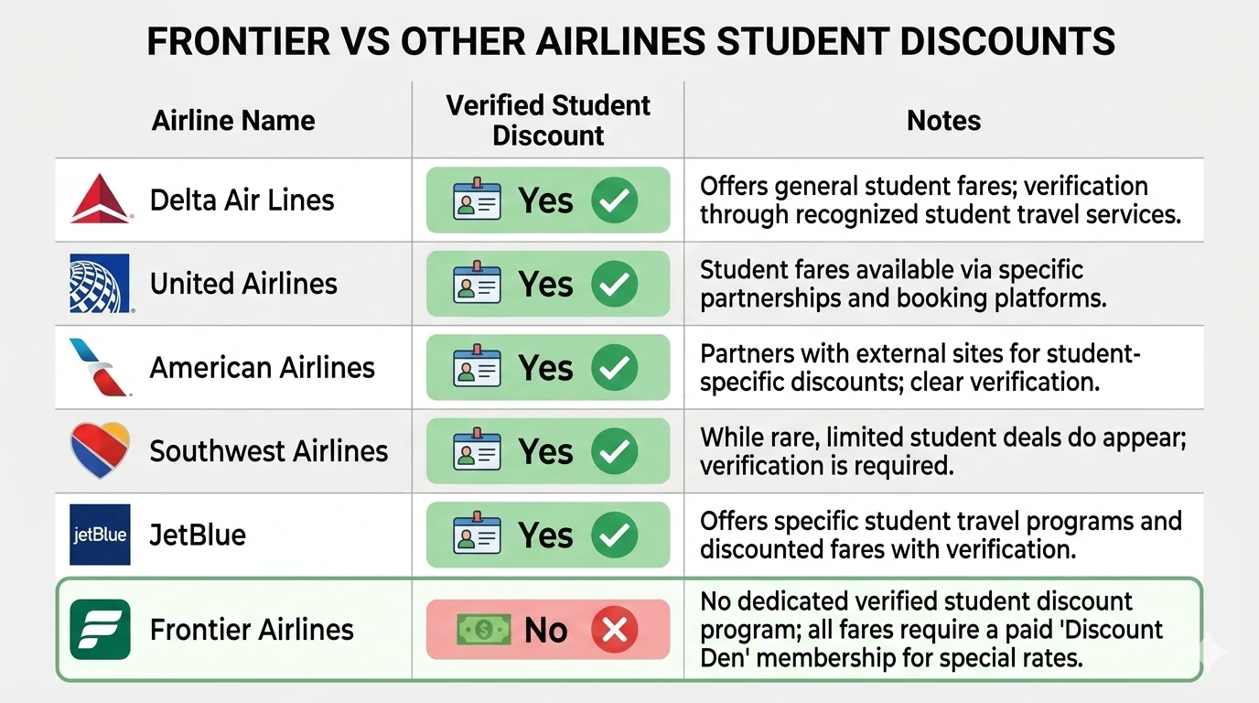Click the Discount Den note text

point(931,630)
